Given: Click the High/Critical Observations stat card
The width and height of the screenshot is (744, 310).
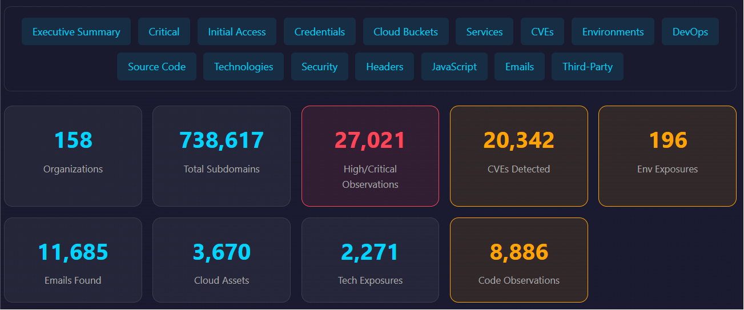Looking at the screenshot, I should tap(370, 156).
